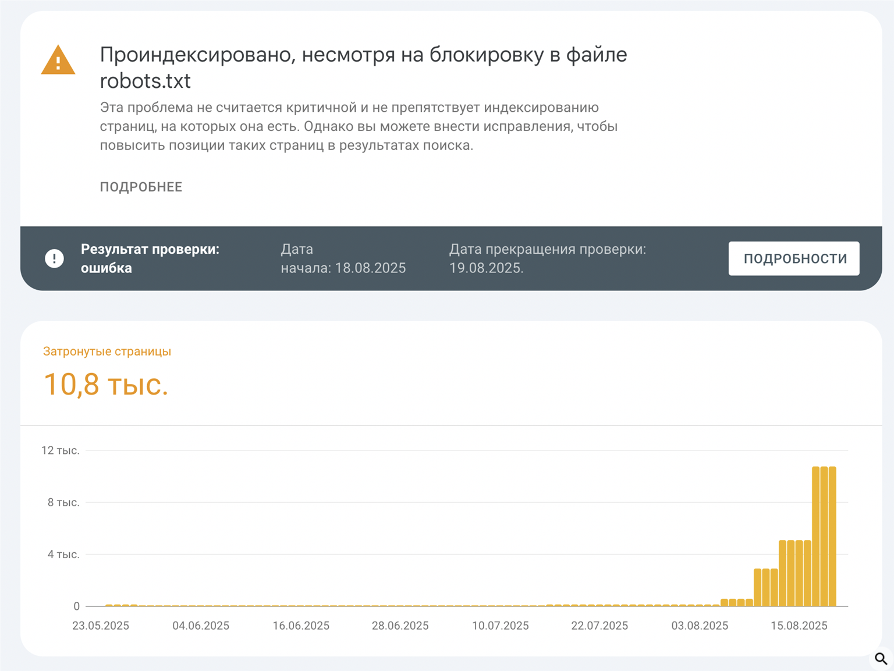Select the 23.05.2025 date axis label
The image size is (894, 671).
click(101, 626)
